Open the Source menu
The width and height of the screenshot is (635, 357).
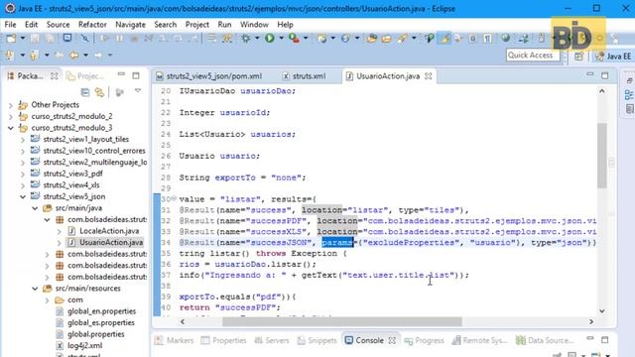(58, 25)
